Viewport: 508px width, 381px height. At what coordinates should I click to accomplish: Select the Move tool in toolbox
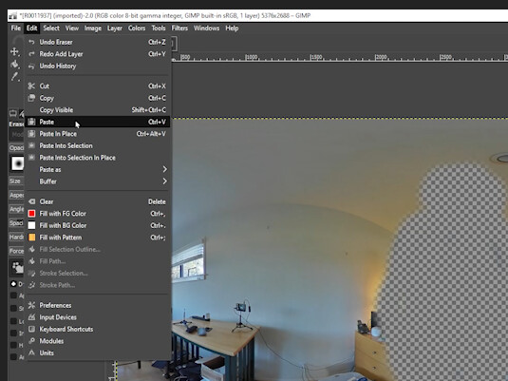pyautogui.click(x=14, y=51)
